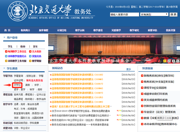Screen dimensions: 180x132
Task: Open 教学研究 navigation menu item
Action: 134,30
